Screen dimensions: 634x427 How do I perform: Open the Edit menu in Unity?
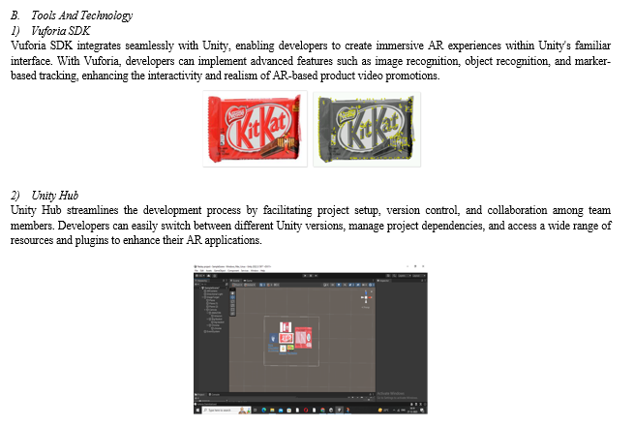point(201,270)
